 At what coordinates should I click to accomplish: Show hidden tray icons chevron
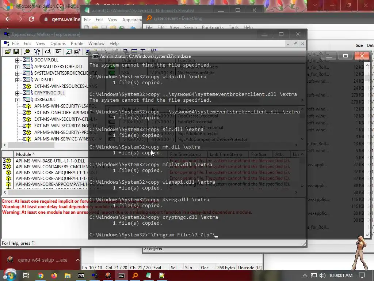click(x=305, y=276)
